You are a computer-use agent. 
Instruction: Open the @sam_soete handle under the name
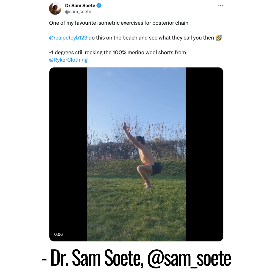coord(78,12)
